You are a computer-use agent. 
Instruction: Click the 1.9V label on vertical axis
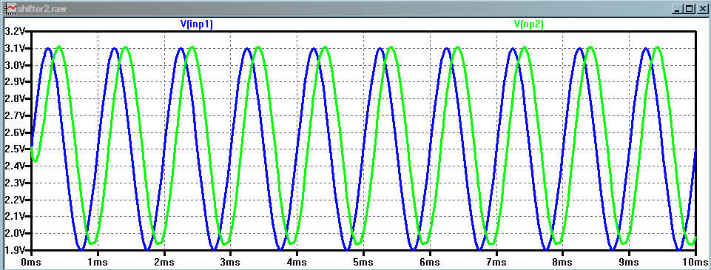tap(13, 250)
